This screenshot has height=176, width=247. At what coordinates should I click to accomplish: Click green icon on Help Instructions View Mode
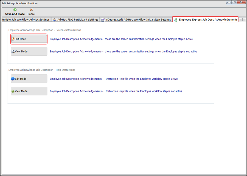point(13,91)
